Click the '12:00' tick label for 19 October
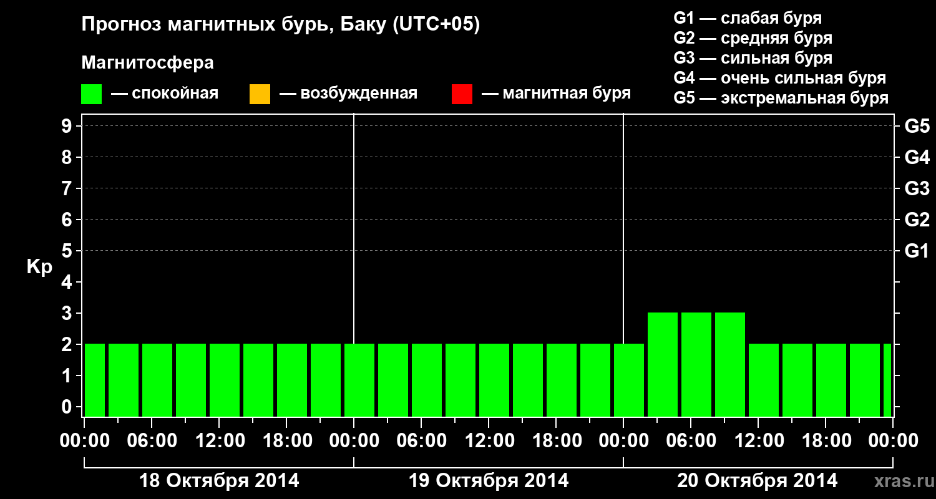This screenshot has width=936, height=499. 489,441
